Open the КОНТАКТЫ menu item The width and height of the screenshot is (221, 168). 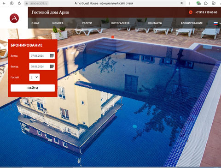tap(155, 23)
